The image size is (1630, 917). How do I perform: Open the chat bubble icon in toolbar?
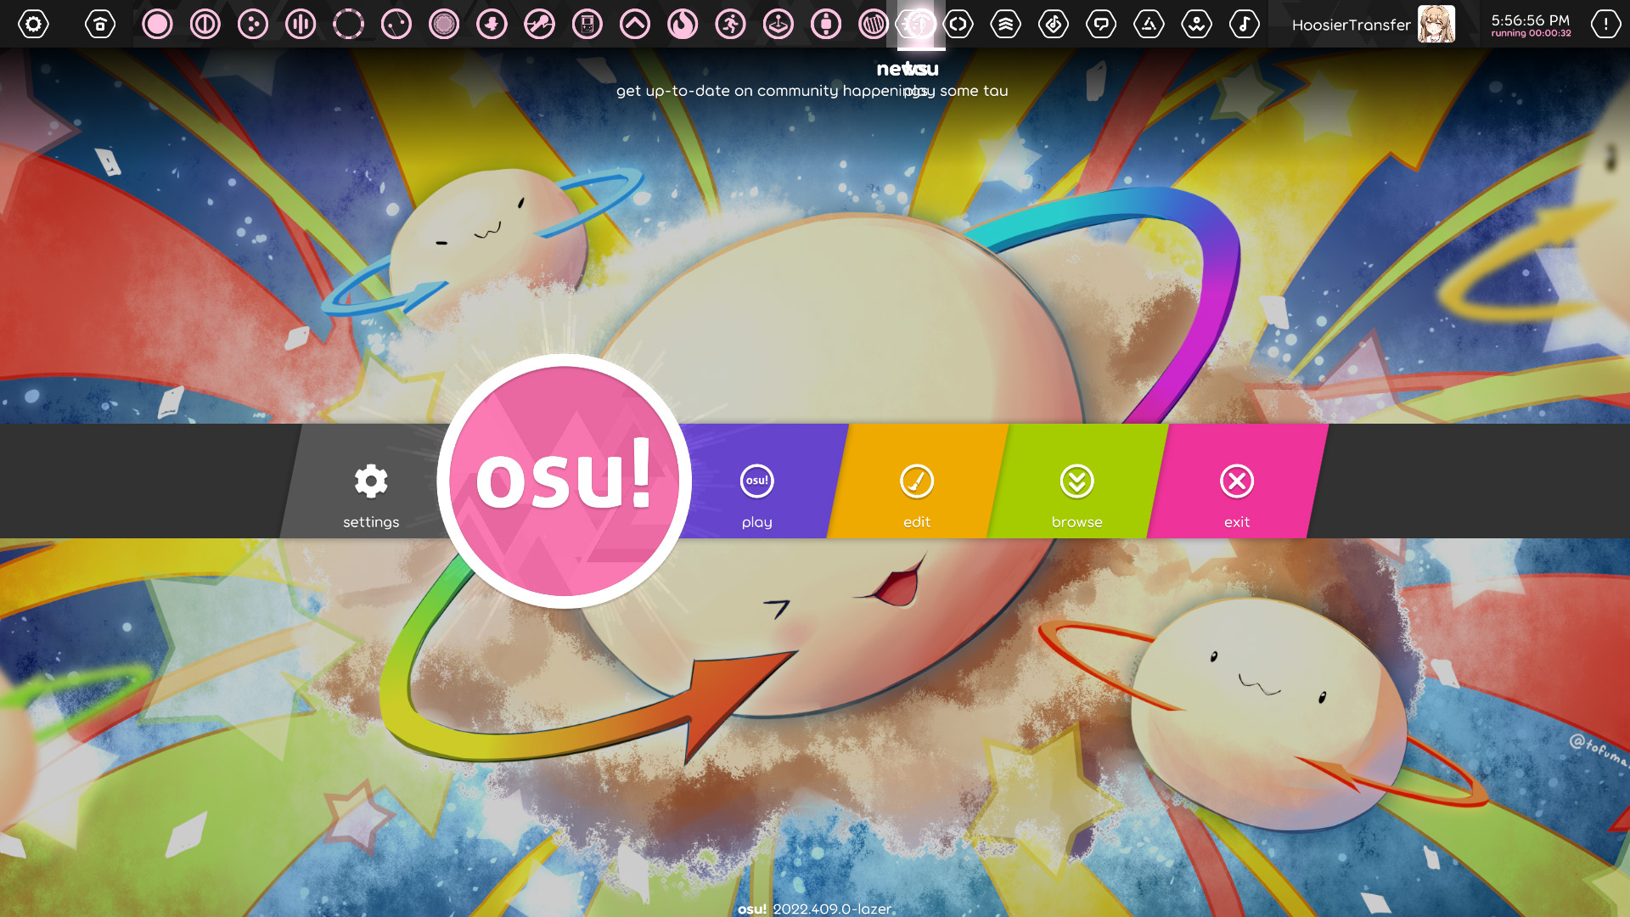(x=1101, y=24)
